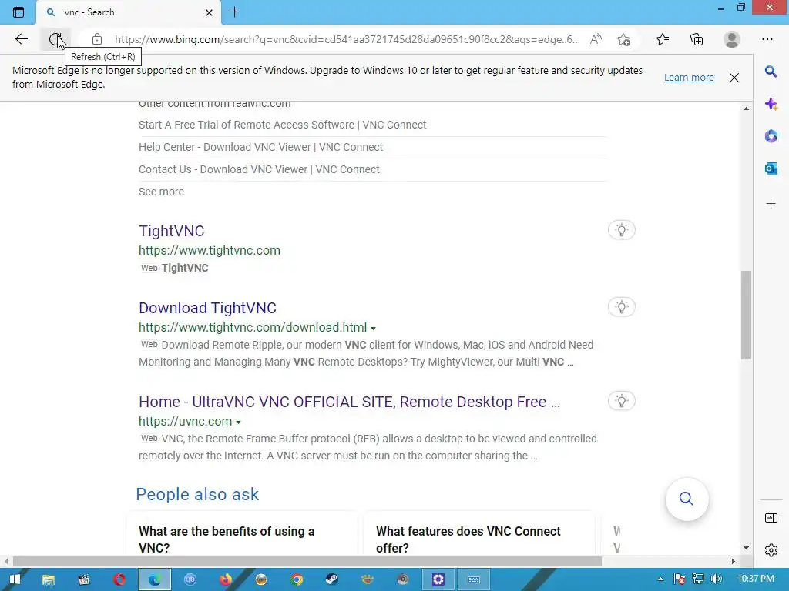The image size is (789, 591).
Task: Open File Explorer from taskbar
Action: click(49, 579)
